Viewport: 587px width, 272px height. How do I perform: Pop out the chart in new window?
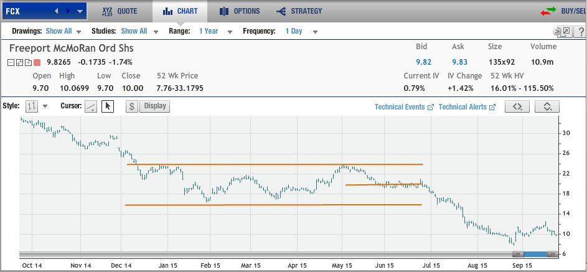[566, 31]
